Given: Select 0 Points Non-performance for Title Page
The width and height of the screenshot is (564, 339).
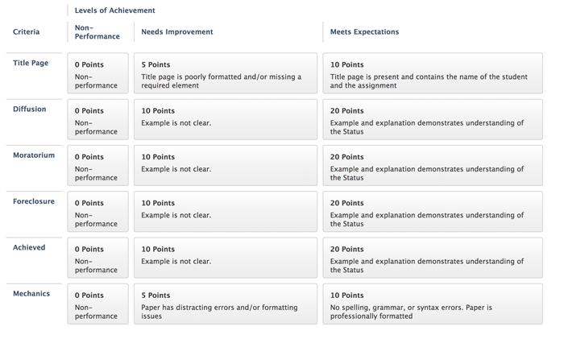Looking at the screenshot, I should coord(97,74).
